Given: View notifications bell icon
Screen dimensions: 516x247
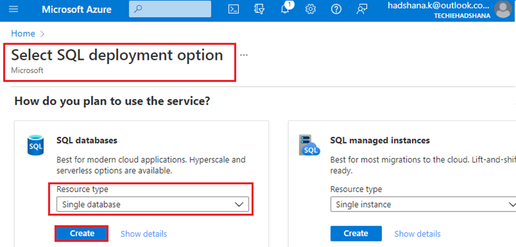Looking at the screenshot, I should (x=285, y=10).
